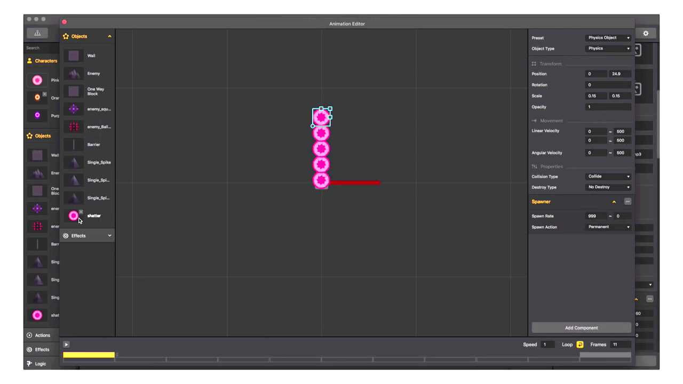Select the Barrier object icon
Screen dimensions: 683x384
pyautogui.click(x=74, y=145)
